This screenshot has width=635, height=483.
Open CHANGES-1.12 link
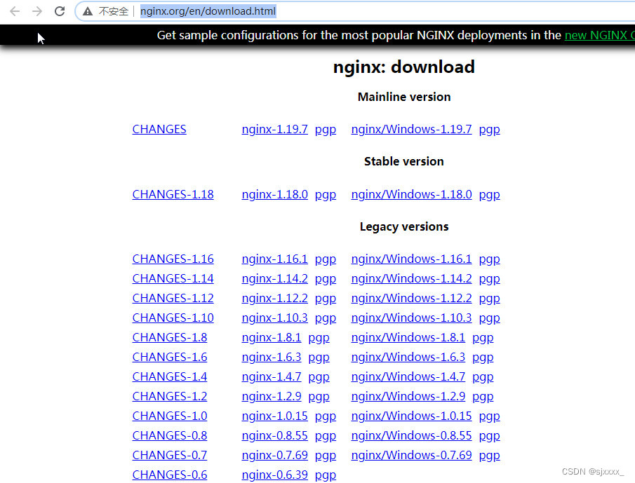pos(173,298)
